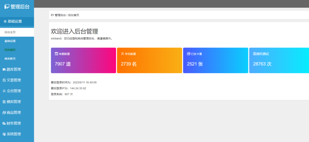Click the 28763 次 value
This screenshot has width=309, height=142.
tap(262, 64)
